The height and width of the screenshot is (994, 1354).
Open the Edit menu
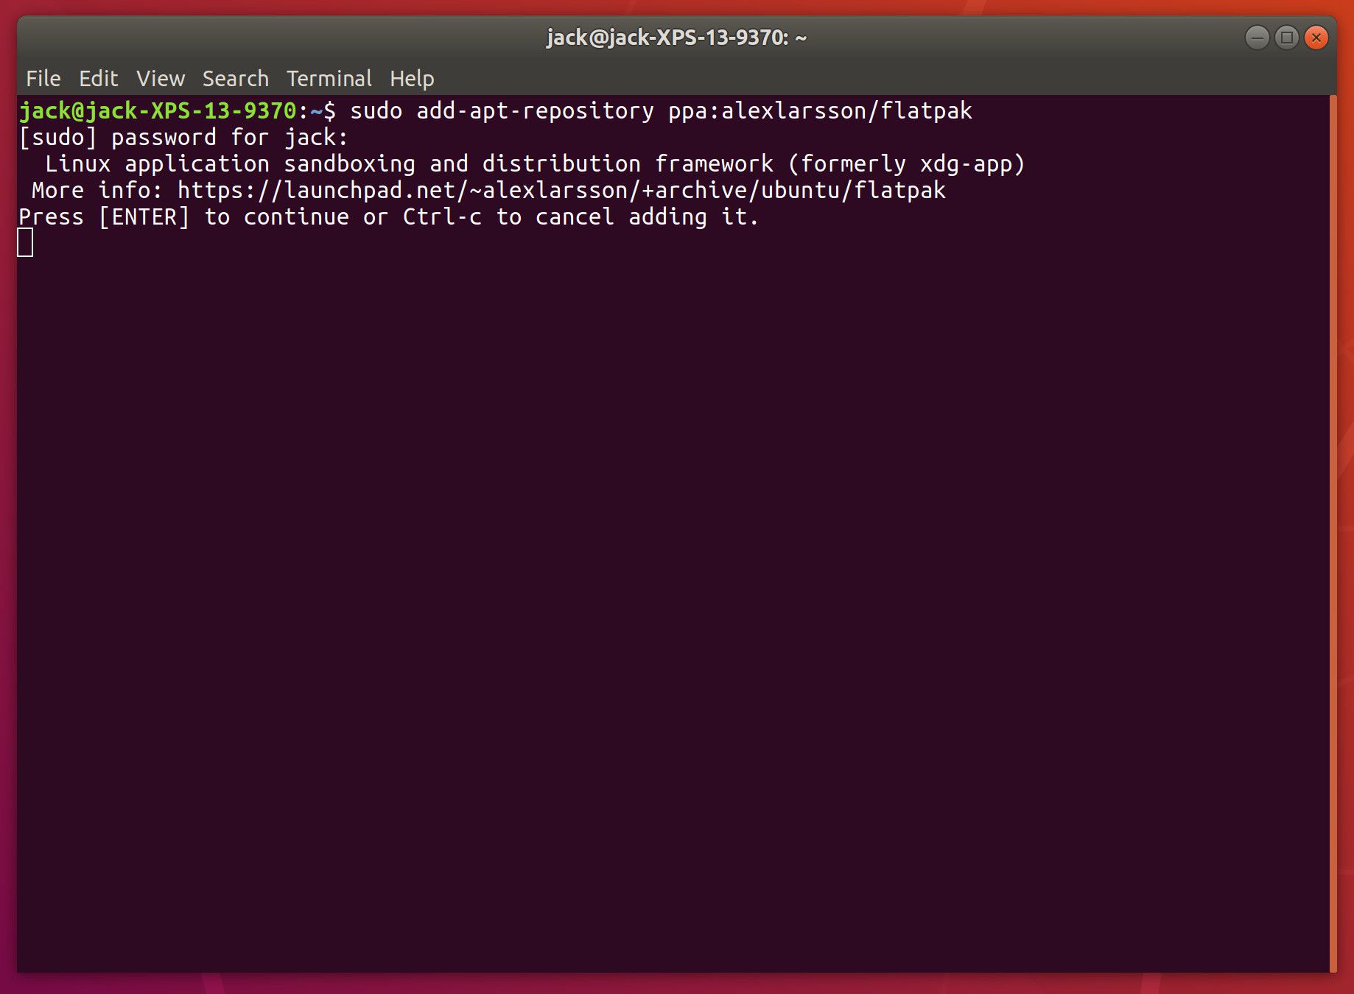[98, 78]
